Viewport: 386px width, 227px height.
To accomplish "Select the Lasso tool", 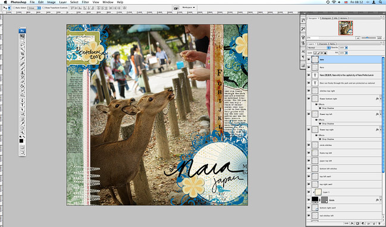I will coord(22,45).
